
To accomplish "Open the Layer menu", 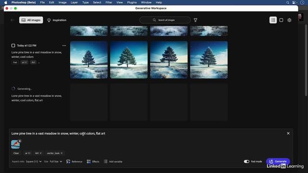I will 74,2.
